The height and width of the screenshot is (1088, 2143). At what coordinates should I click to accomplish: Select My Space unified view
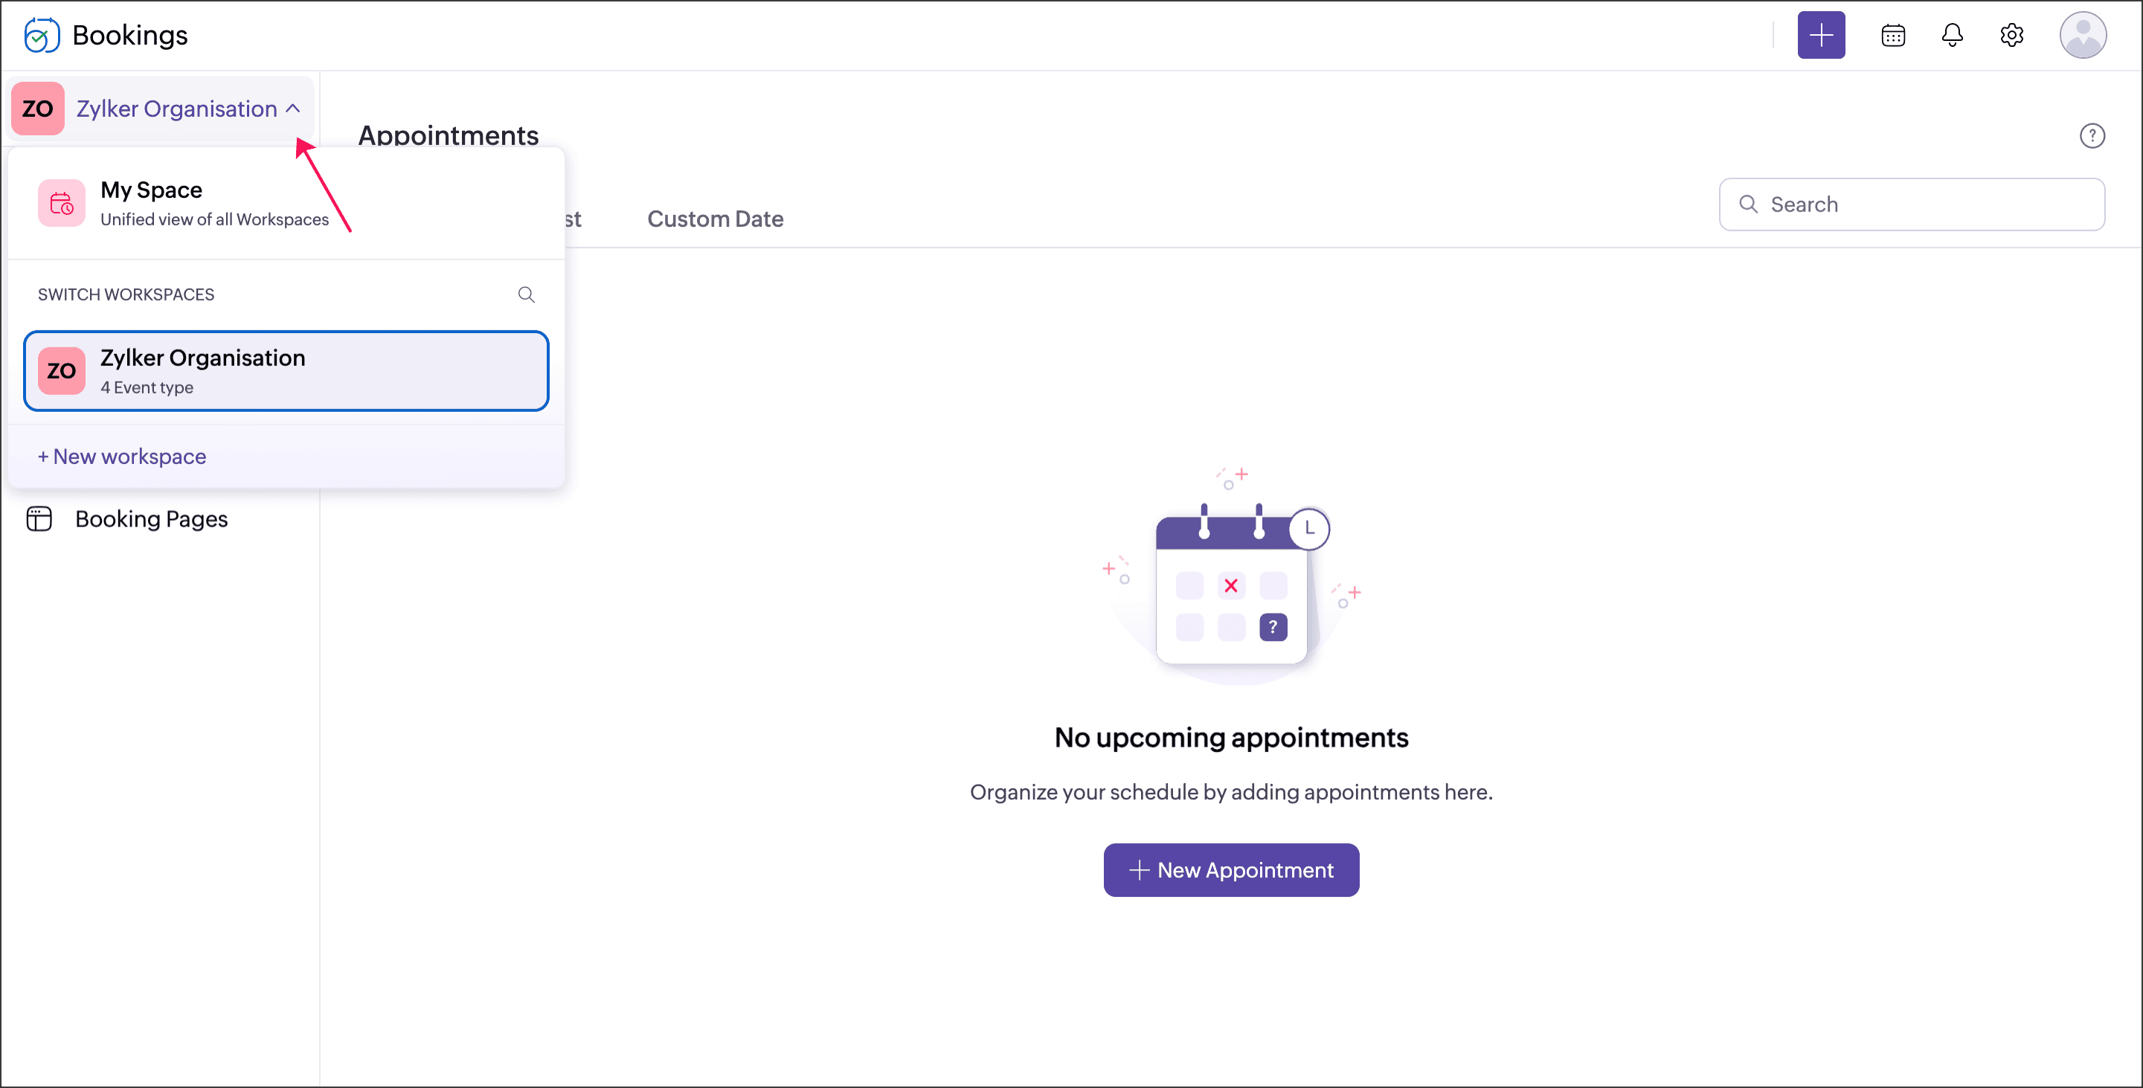pyautogui.click(x=213, y=203)
